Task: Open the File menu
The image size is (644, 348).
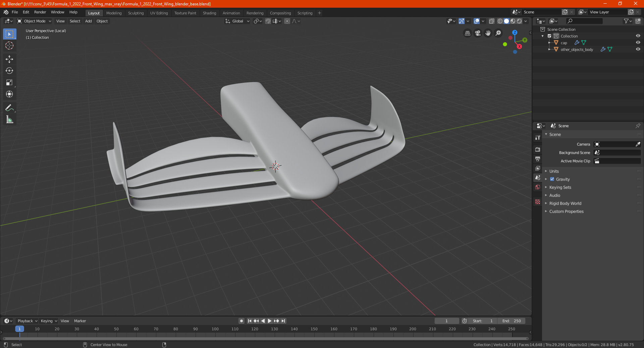Action: [15, 12]
